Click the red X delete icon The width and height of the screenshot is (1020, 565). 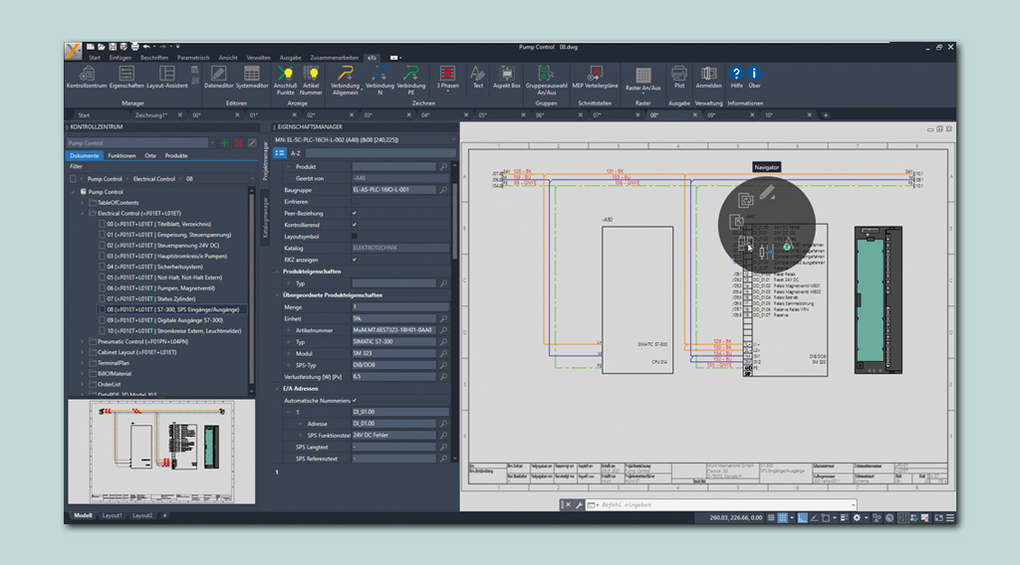point(238,143)
